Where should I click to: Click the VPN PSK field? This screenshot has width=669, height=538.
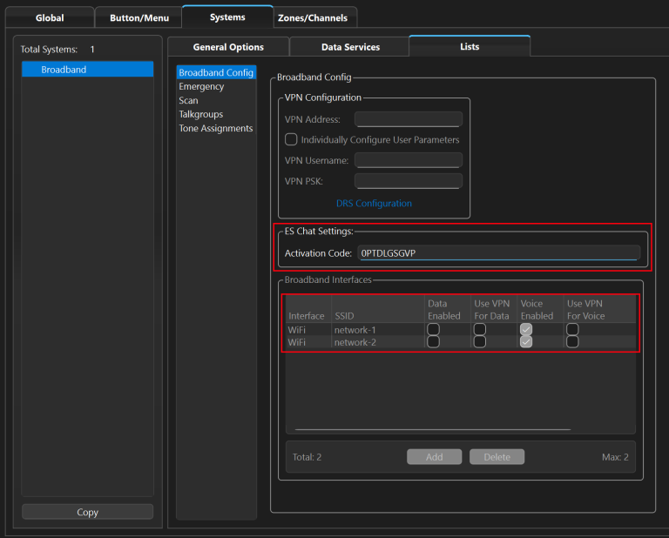[x=408, y=181]
